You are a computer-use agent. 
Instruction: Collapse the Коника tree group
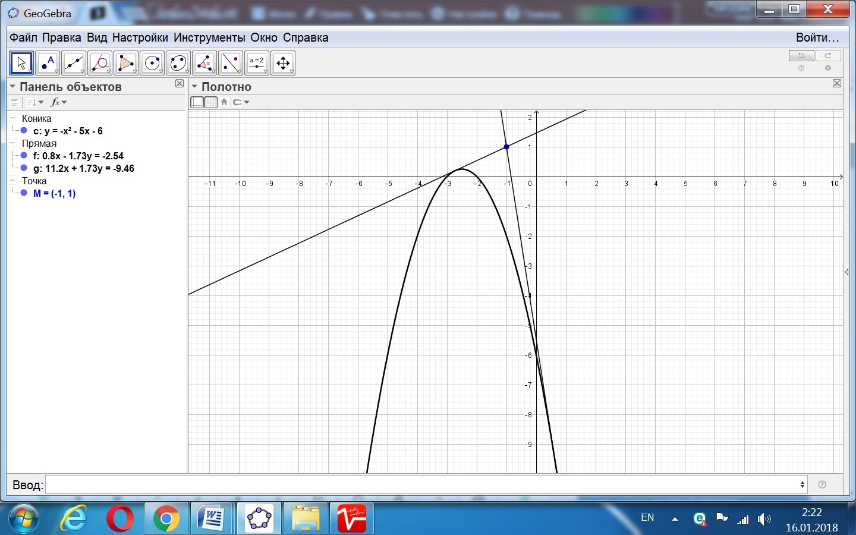(12, 118)
